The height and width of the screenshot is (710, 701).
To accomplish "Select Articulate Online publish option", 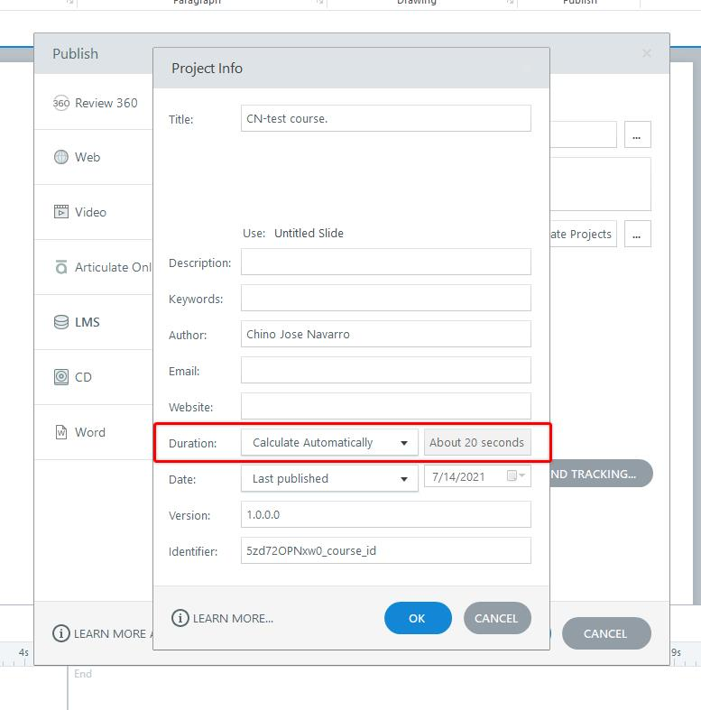I will (x=94, y=267).
